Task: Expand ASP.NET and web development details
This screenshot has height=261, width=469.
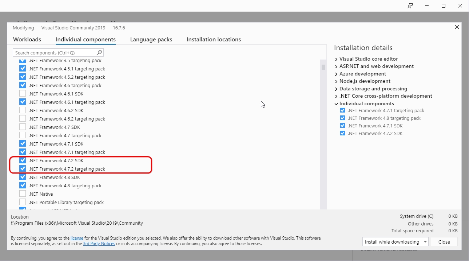Action: (336, 66)
